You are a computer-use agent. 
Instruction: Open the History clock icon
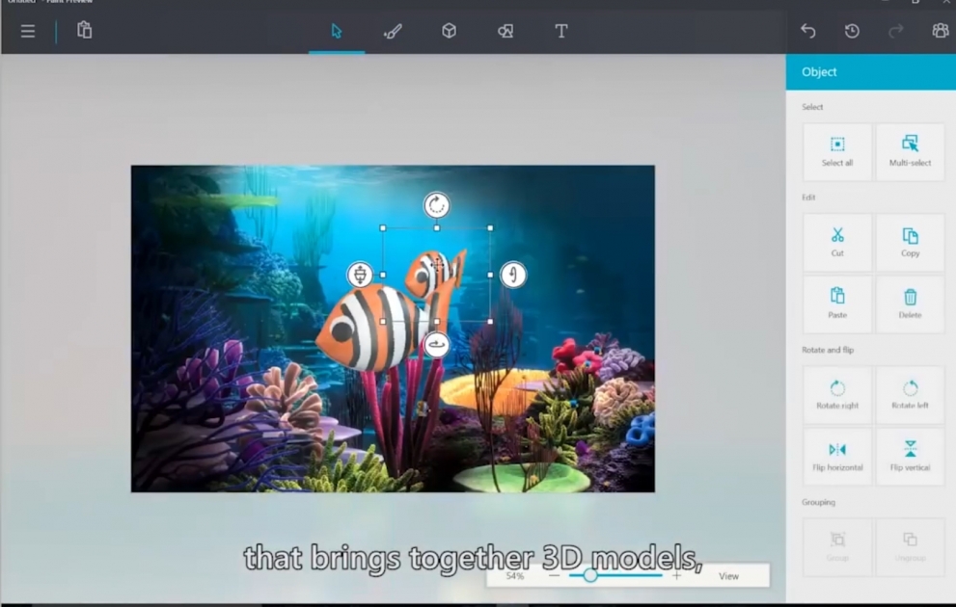(x=852, y=31)
